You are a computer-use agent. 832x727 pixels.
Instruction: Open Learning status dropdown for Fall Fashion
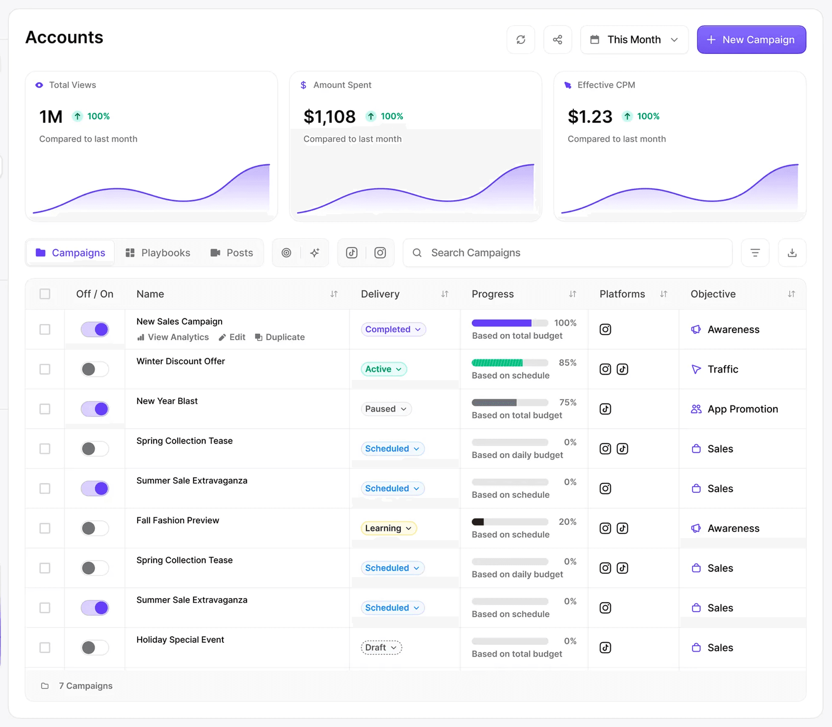click(388, 528)
